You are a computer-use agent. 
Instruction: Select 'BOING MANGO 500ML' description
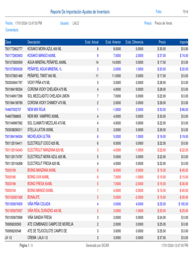click(40, 190)
